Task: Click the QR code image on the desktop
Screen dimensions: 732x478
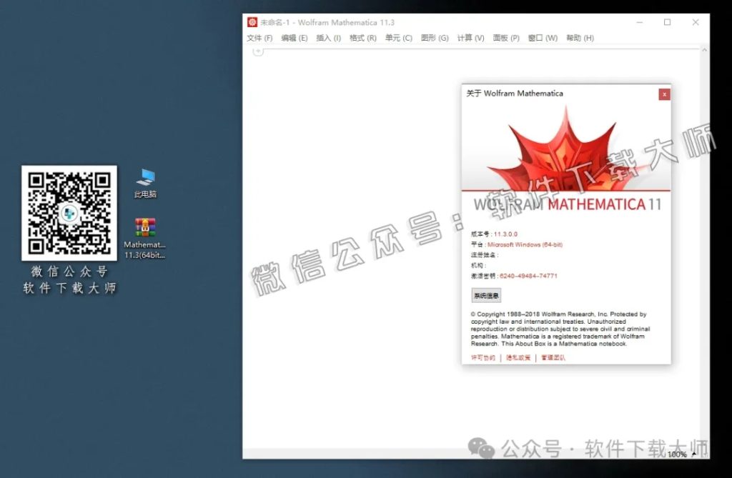Action: pos(69,214)
